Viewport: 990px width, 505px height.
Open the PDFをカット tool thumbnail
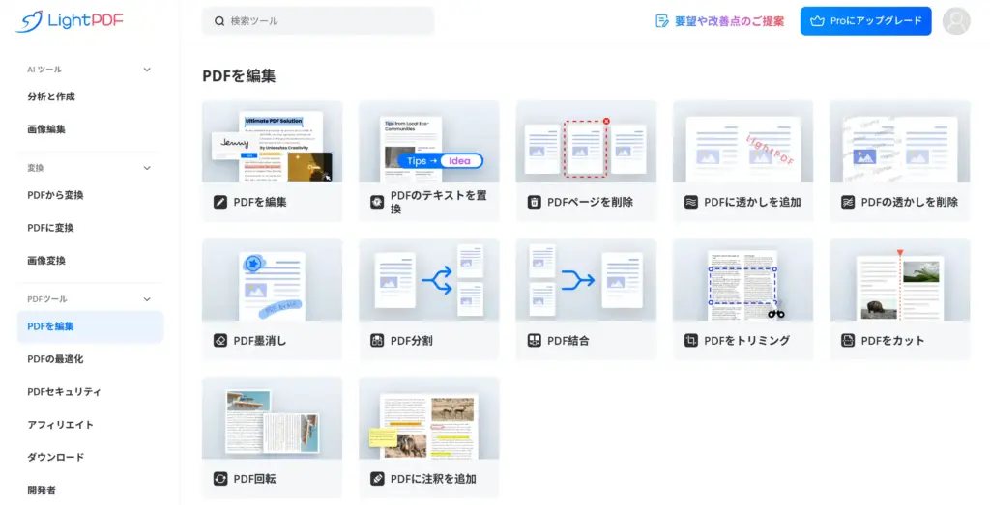(899, 280)
